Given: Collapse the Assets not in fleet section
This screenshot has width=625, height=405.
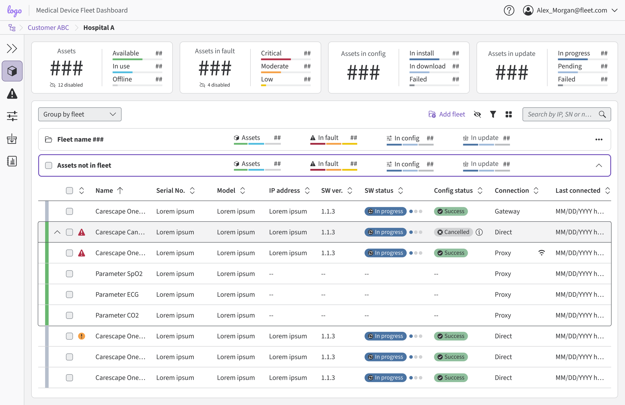Looking at the screenshot, I should pyautogui.click(x=598, y=165).
